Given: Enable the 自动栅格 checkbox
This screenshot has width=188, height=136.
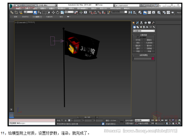Looking at the screenshot, I should click(138, 37).
